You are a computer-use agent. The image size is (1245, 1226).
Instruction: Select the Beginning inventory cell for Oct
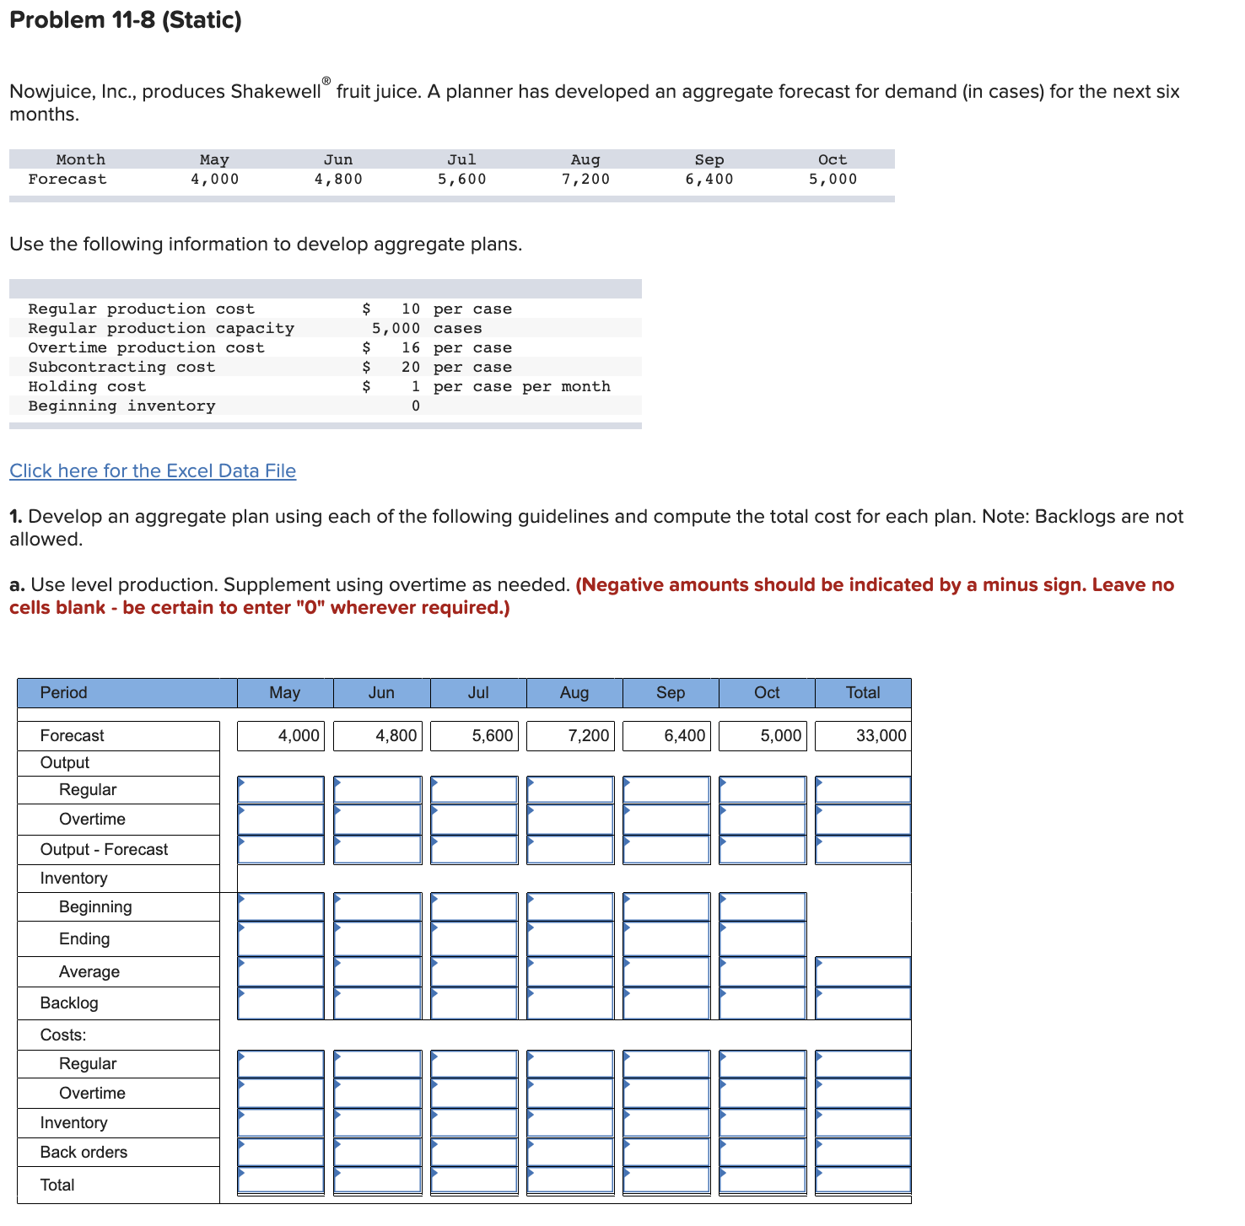click(763, 907)
